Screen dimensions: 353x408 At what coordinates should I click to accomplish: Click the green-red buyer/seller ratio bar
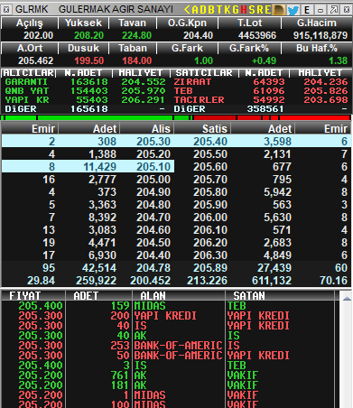(x=176, y=117)
